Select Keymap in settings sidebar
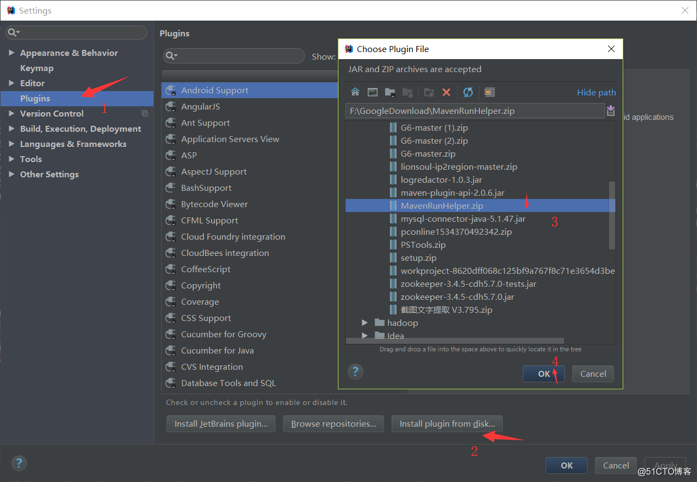Image resolution: width=697 pixels, height=482 pixels. (x=37, y=68)
